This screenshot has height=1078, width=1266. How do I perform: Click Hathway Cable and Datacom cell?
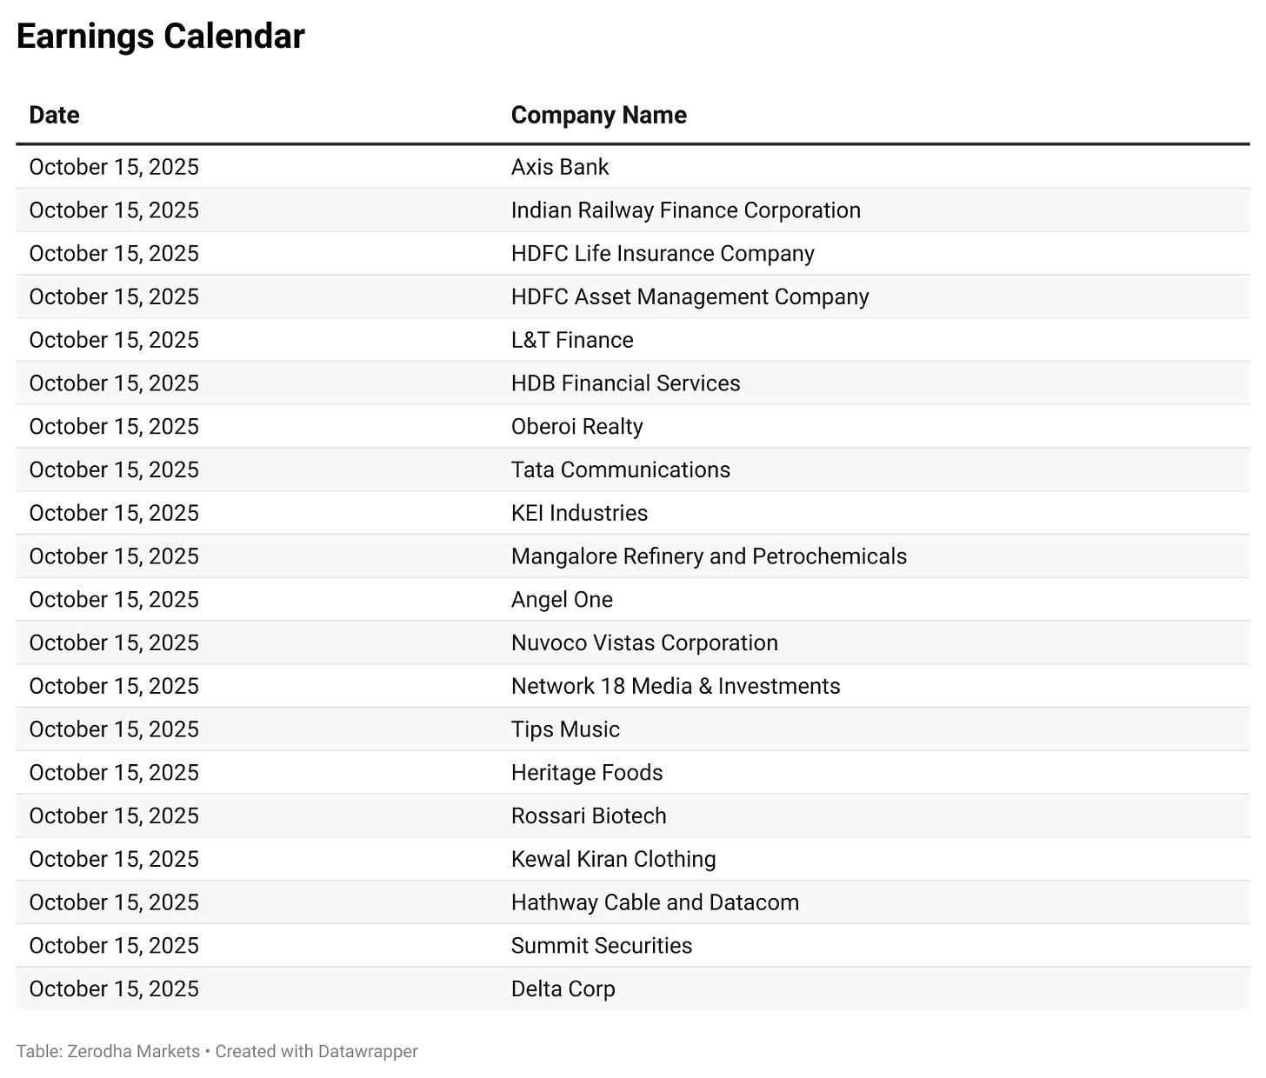coord(655,902)
